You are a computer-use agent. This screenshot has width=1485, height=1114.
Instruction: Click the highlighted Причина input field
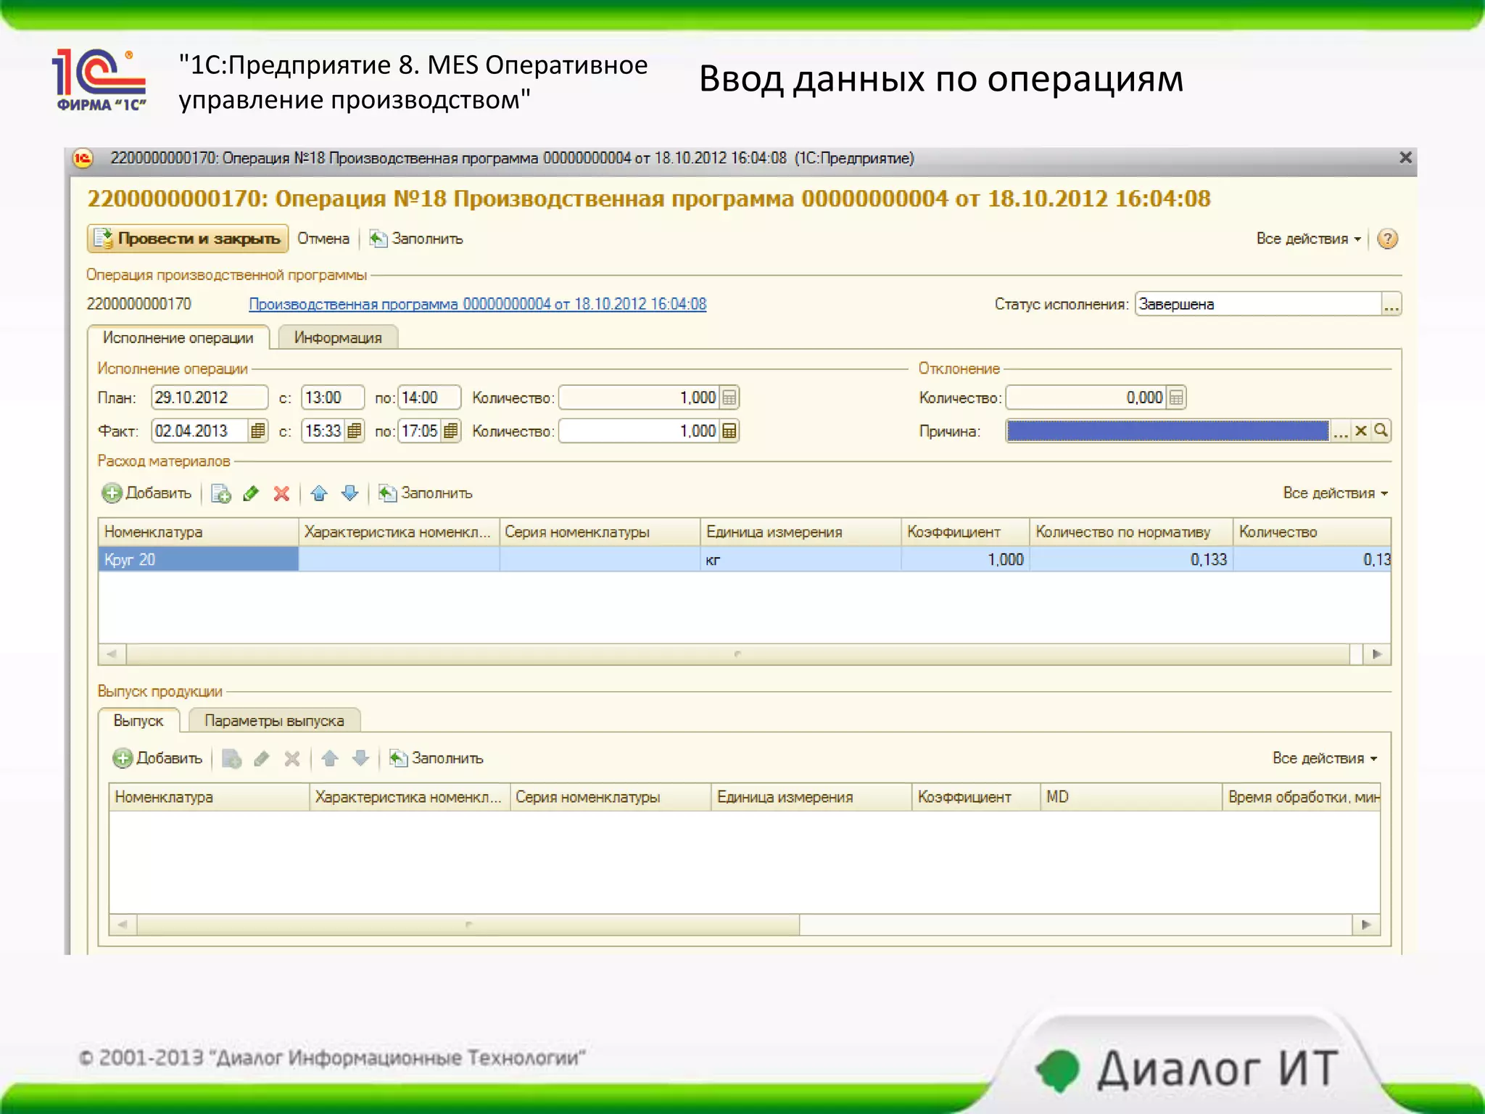click(1167, 431)
